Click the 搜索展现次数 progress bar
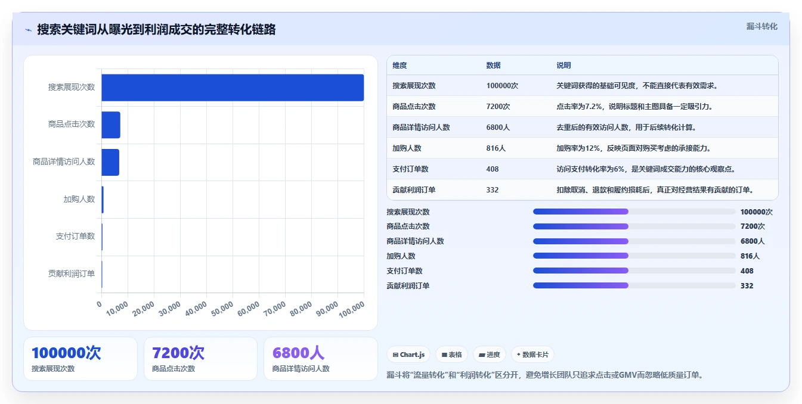 point(634,212)
